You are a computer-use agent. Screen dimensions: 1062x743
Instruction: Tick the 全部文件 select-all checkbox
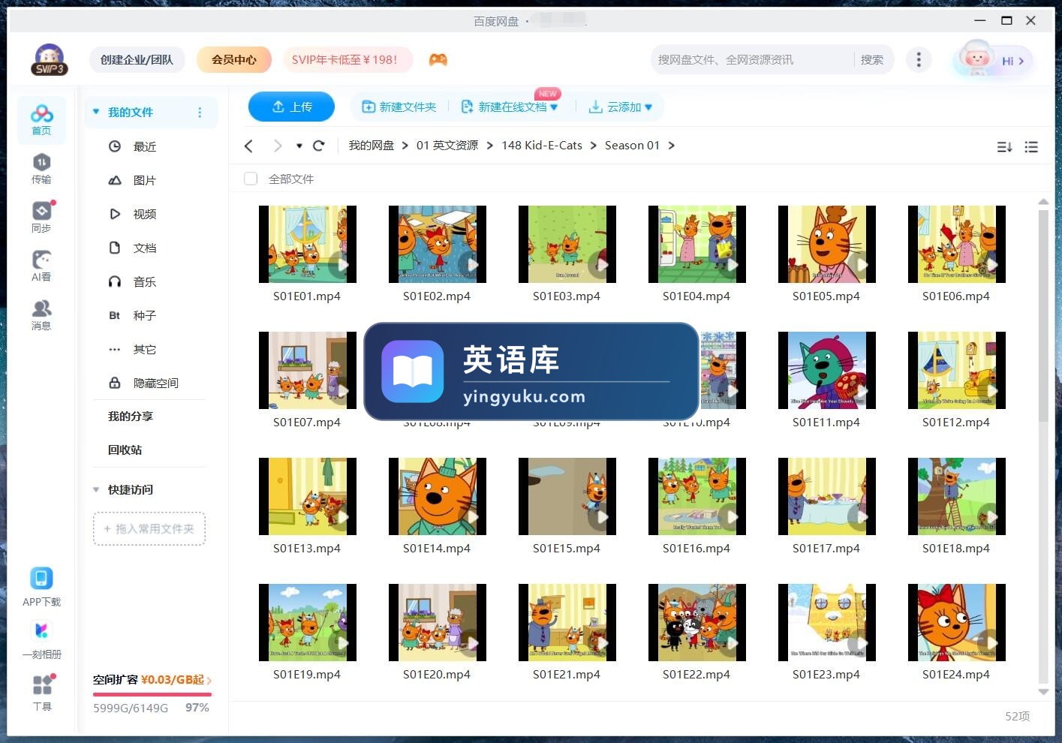(251, 179)
